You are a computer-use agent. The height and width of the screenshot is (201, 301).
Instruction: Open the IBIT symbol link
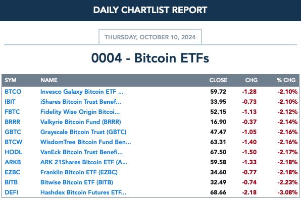(10, 102)
